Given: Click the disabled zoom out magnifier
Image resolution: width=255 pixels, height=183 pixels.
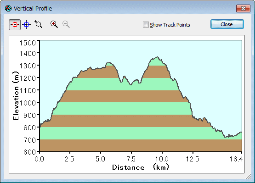Looking at the screenshot, I should [x=66, y=24].
